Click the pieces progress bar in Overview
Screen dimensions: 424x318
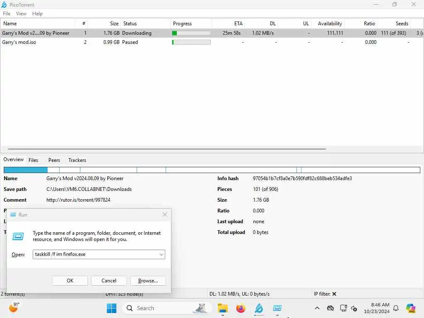click(212, 170)
